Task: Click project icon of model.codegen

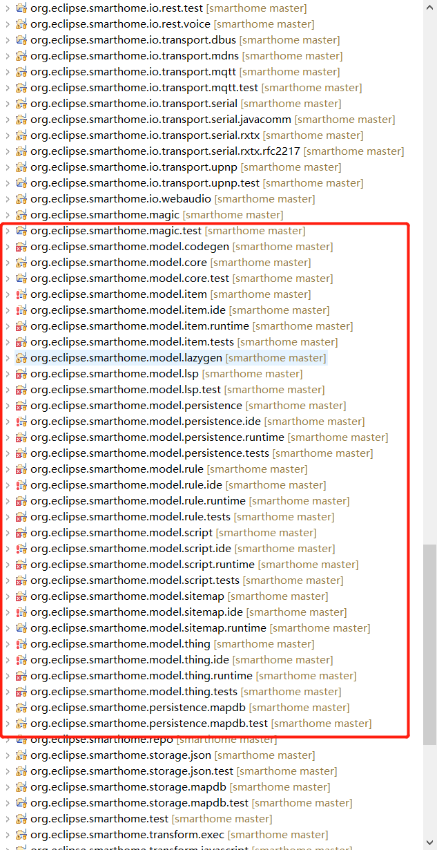Action: point(21,247)
